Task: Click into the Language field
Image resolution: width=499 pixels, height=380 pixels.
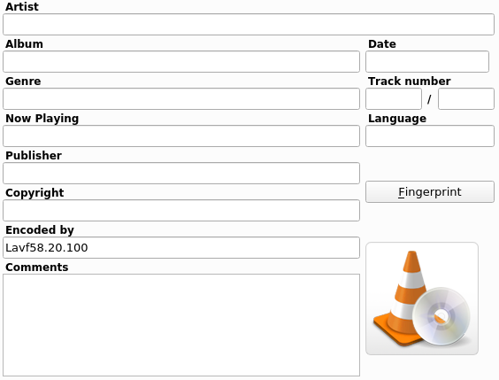Action: 430,136
